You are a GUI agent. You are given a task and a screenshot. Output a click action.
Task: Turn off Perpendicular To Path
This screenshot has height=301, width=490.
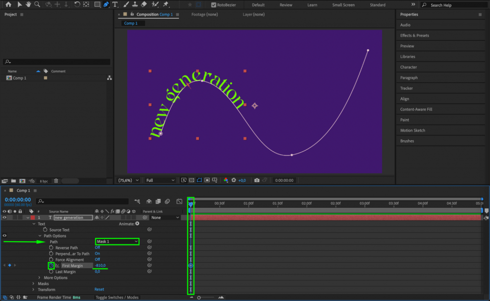(98, 254)
